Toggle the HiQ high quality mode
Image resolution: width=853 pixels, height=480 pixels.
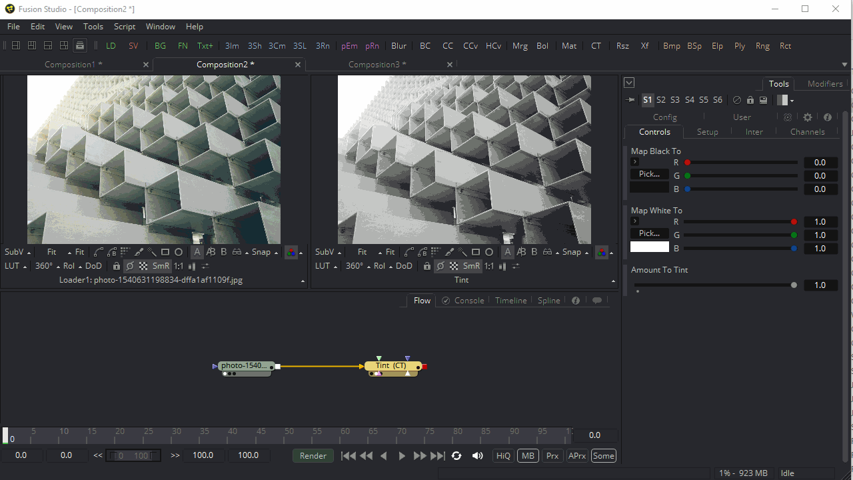[x=503, y=456]
